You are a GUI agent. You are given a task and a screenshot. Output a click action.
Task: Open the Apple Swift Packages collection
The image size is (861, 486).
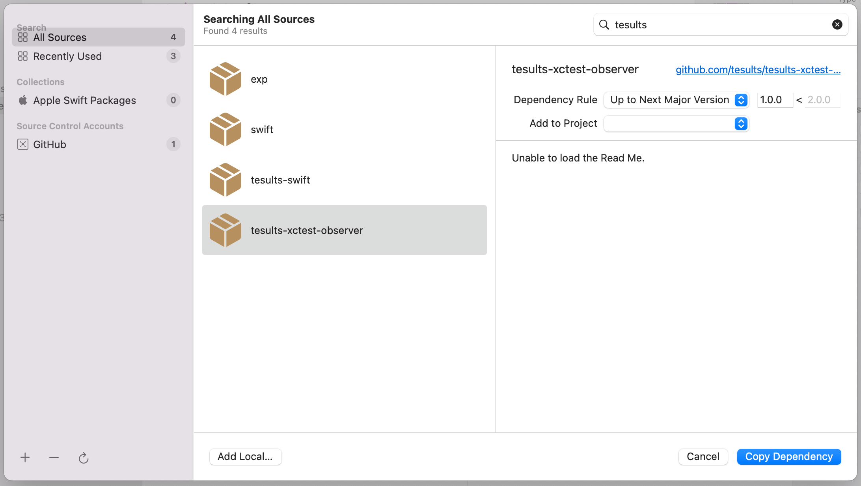99,100
